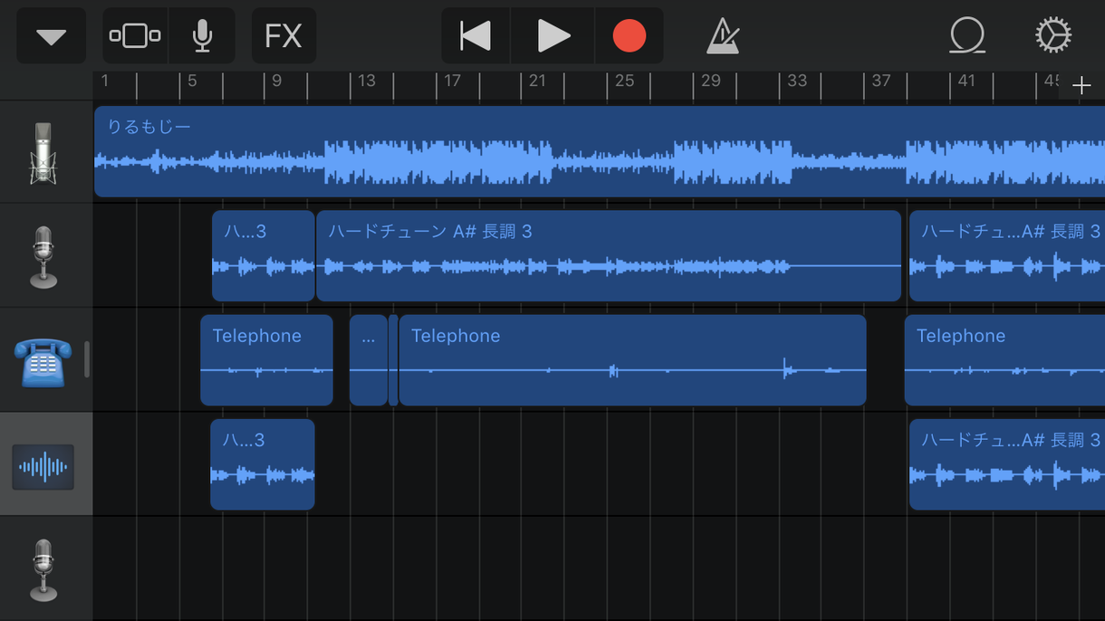This screenshot has width=1105, height=621.
Task: Select ハードチュ...A# 長調 3 region on second track
Action: click(1007, 256)
